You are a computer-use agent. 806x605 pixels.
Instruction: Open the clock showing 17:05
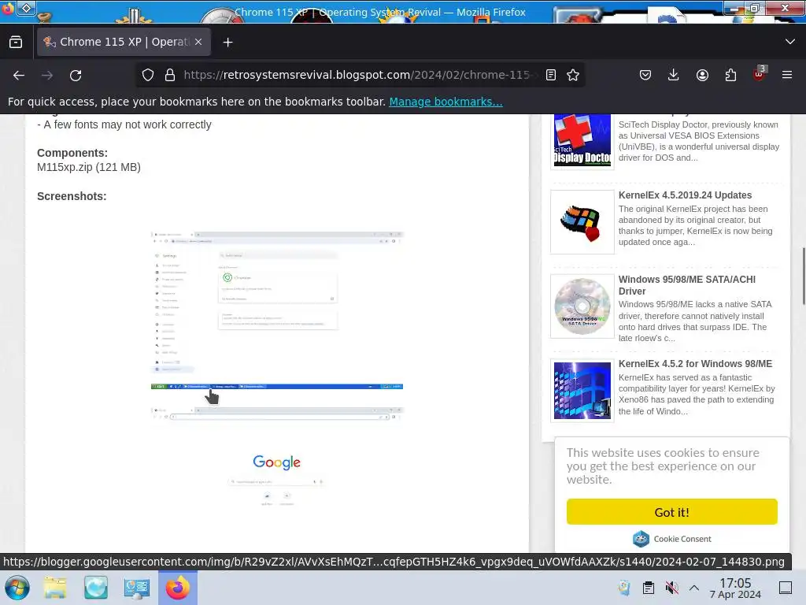pos(735,588)
